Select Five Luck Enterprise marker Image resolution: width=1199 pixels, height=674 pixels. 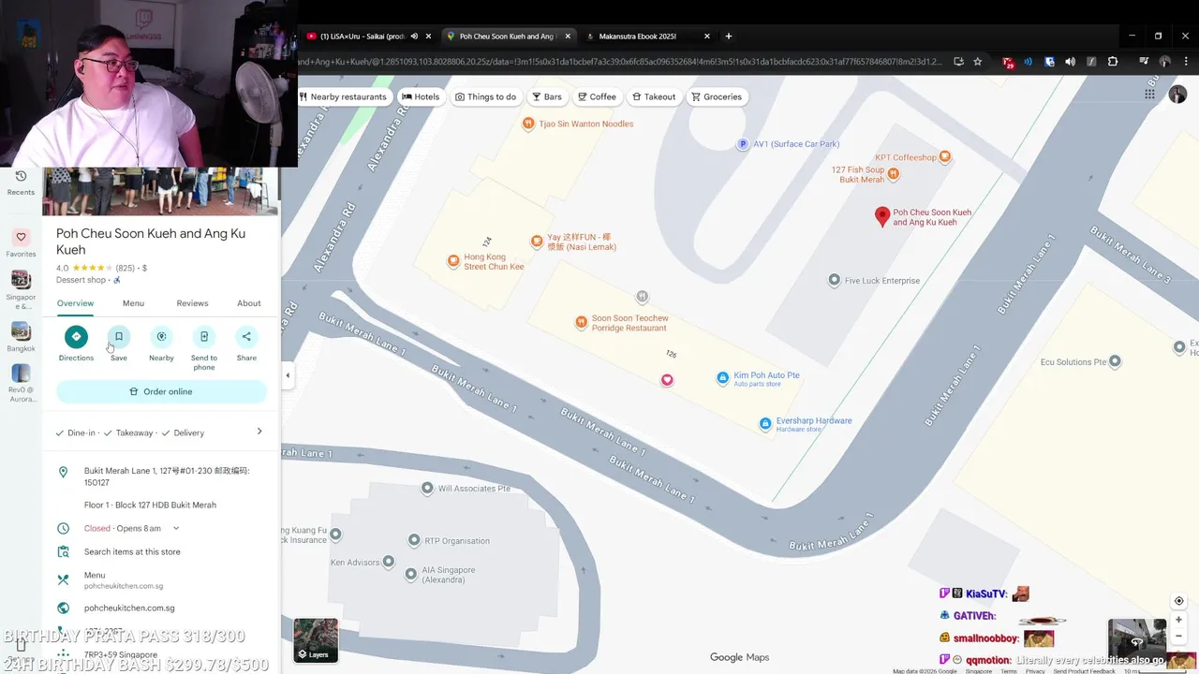(834, 280)
